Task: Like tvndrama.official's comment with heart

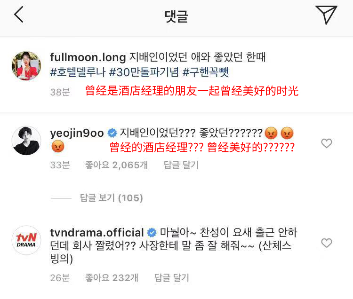Action: (x=327, y=243)
